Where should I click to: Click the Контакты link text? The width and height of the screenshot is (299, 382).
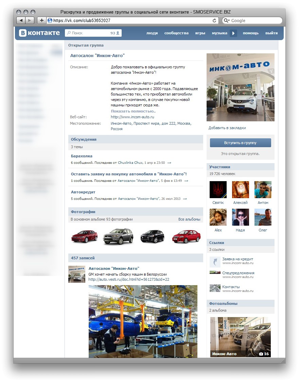pyautogui.click(x=231, y=287)
